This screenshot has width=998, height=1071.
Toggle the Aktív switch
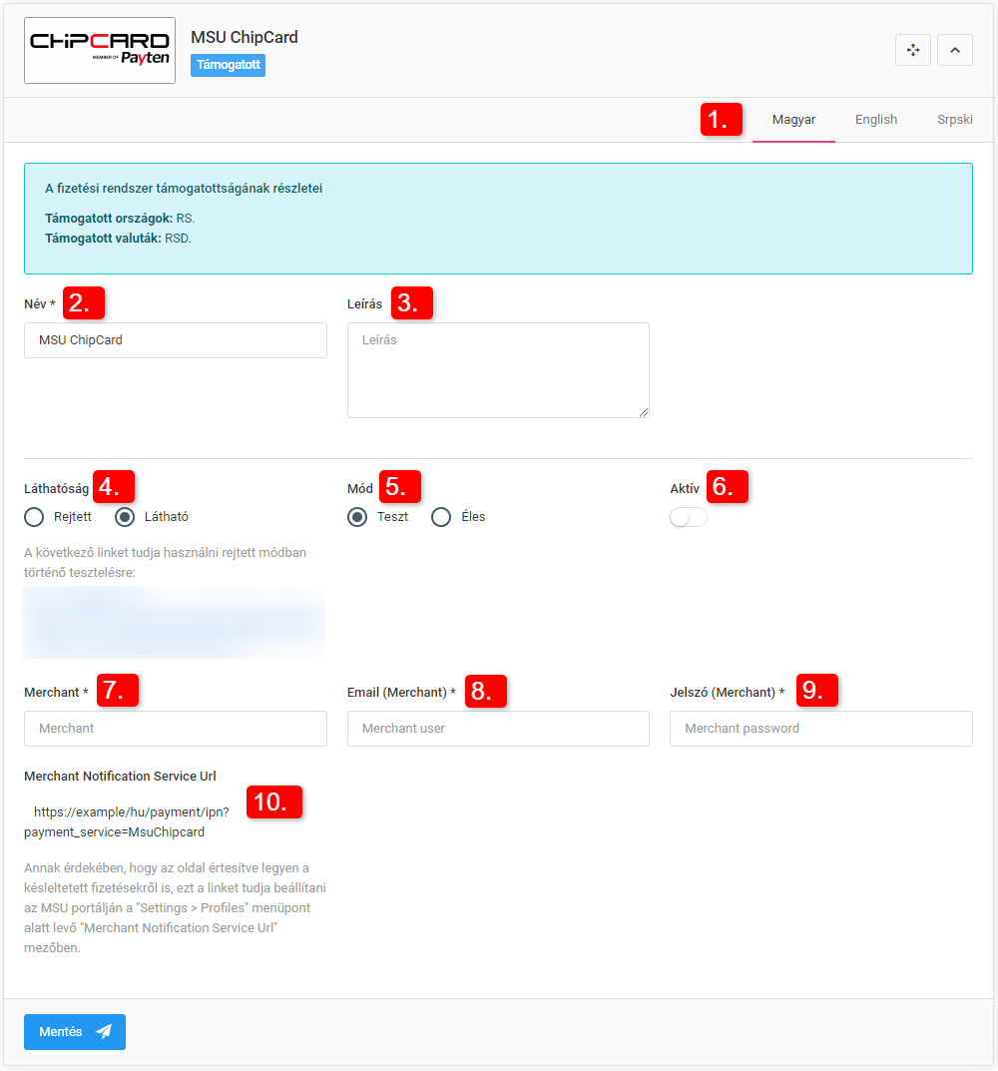(x=689, y=517)
